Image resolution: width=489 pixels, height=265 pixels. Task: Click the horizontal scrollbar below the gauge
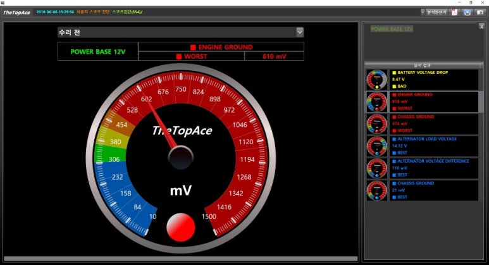pyautogui.click(x=180, y=259)
